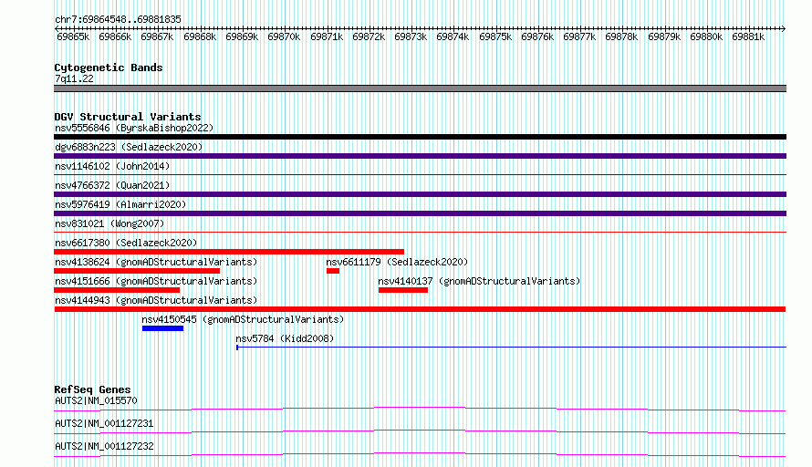Open the DGV Structural Variants track title
The width and height of the screenshot is (812, 467).
(128, 117)
